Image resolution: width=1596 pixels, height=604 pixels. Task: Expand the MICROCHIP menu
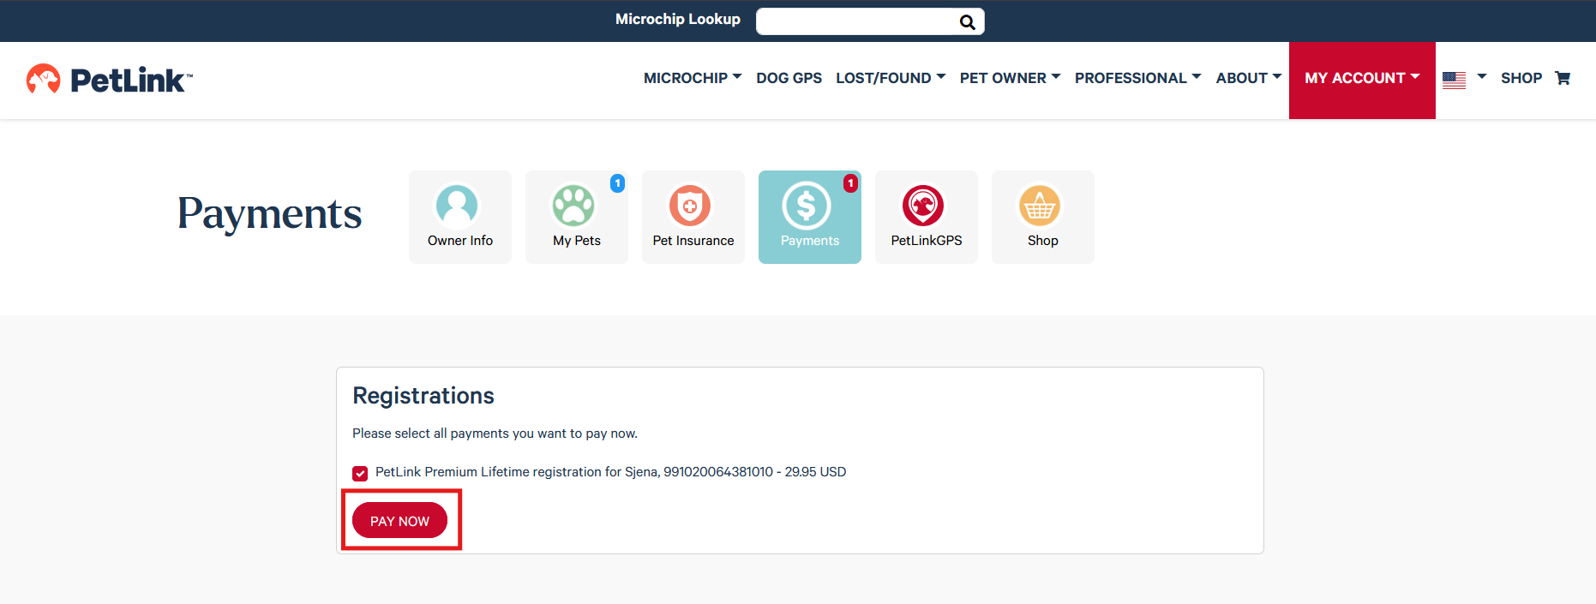tap(693, 78)
